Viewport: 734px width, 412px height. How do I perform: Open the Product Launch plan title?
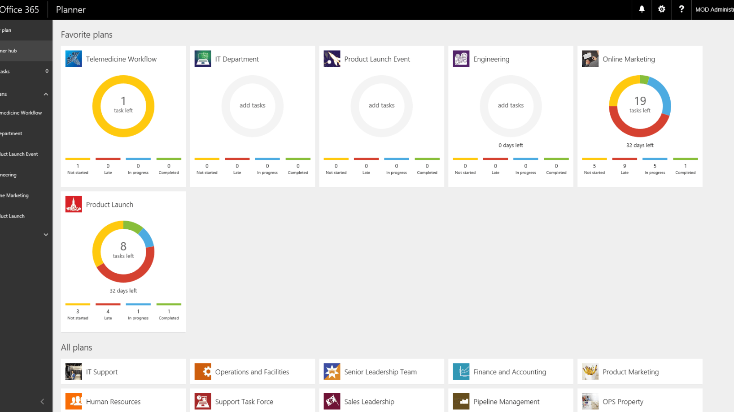pyautogui.click(x=109, y=205)
